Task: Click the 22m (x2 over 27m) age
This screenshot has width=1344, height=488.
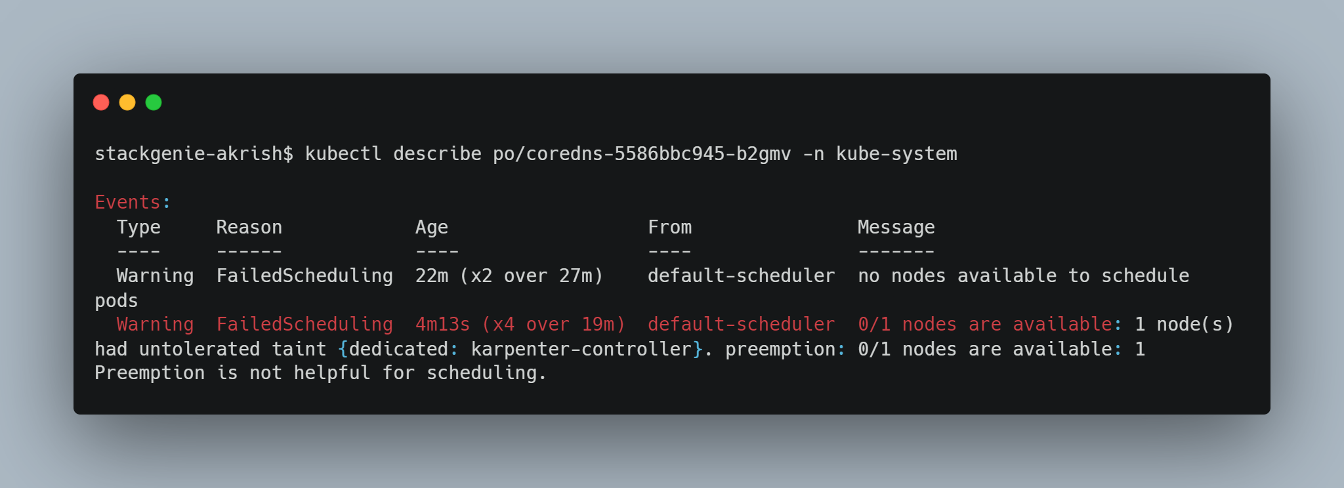Action: 509,275
